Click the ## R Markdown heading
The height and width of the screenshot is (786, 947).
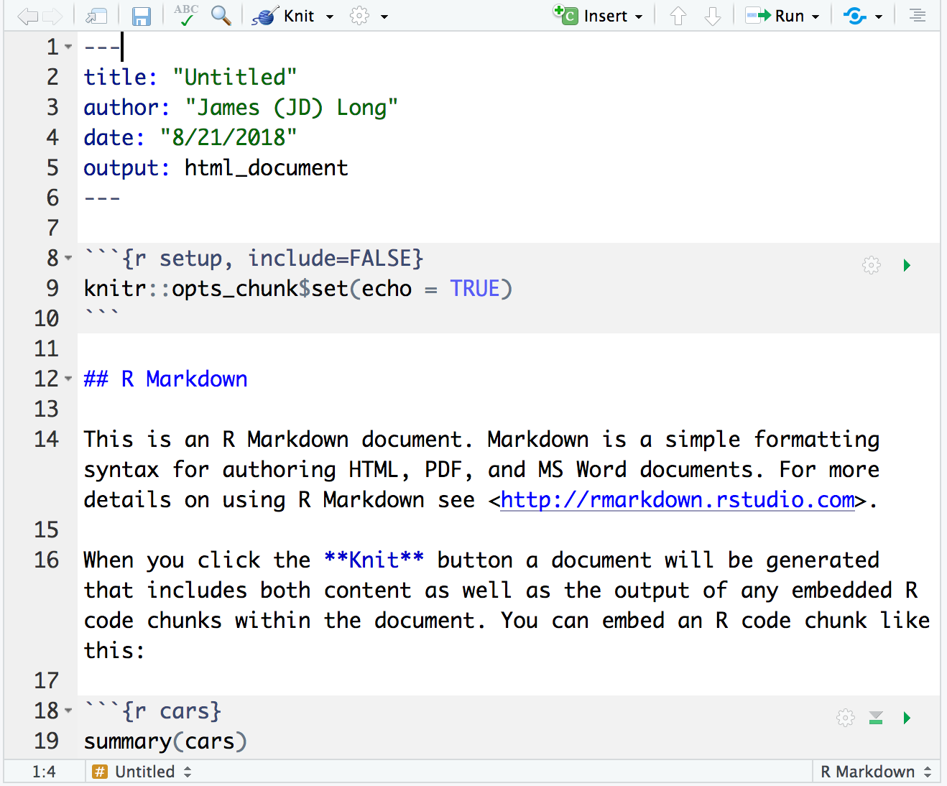165,379
